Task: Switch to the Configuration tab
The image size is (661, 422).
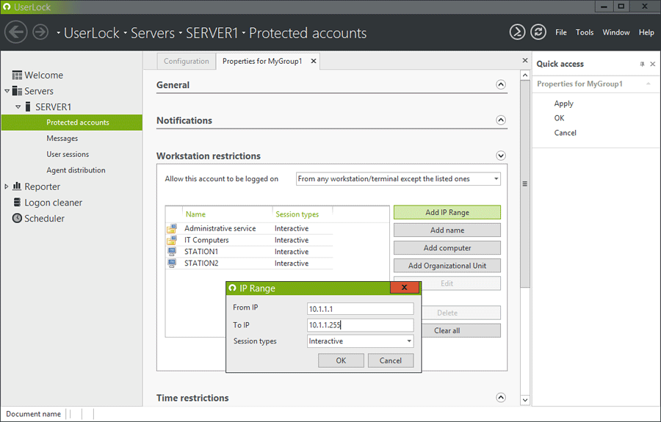Action: [x=186, y=62]
